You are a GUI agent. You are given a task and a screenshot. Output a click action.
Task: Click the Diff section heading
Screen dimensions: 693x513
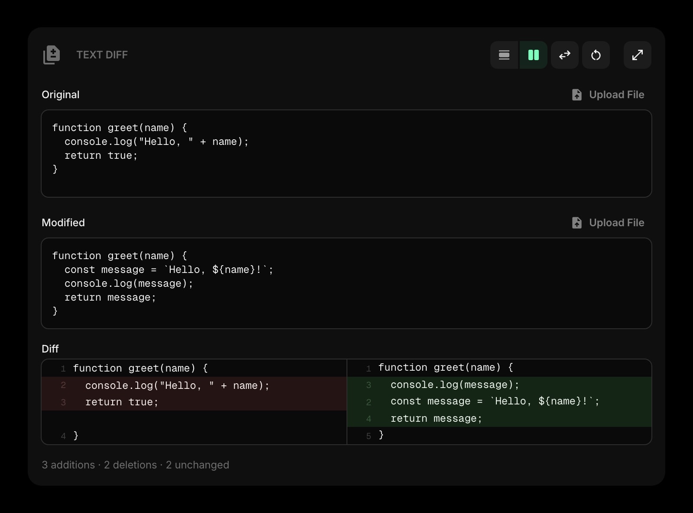(50, 349)
